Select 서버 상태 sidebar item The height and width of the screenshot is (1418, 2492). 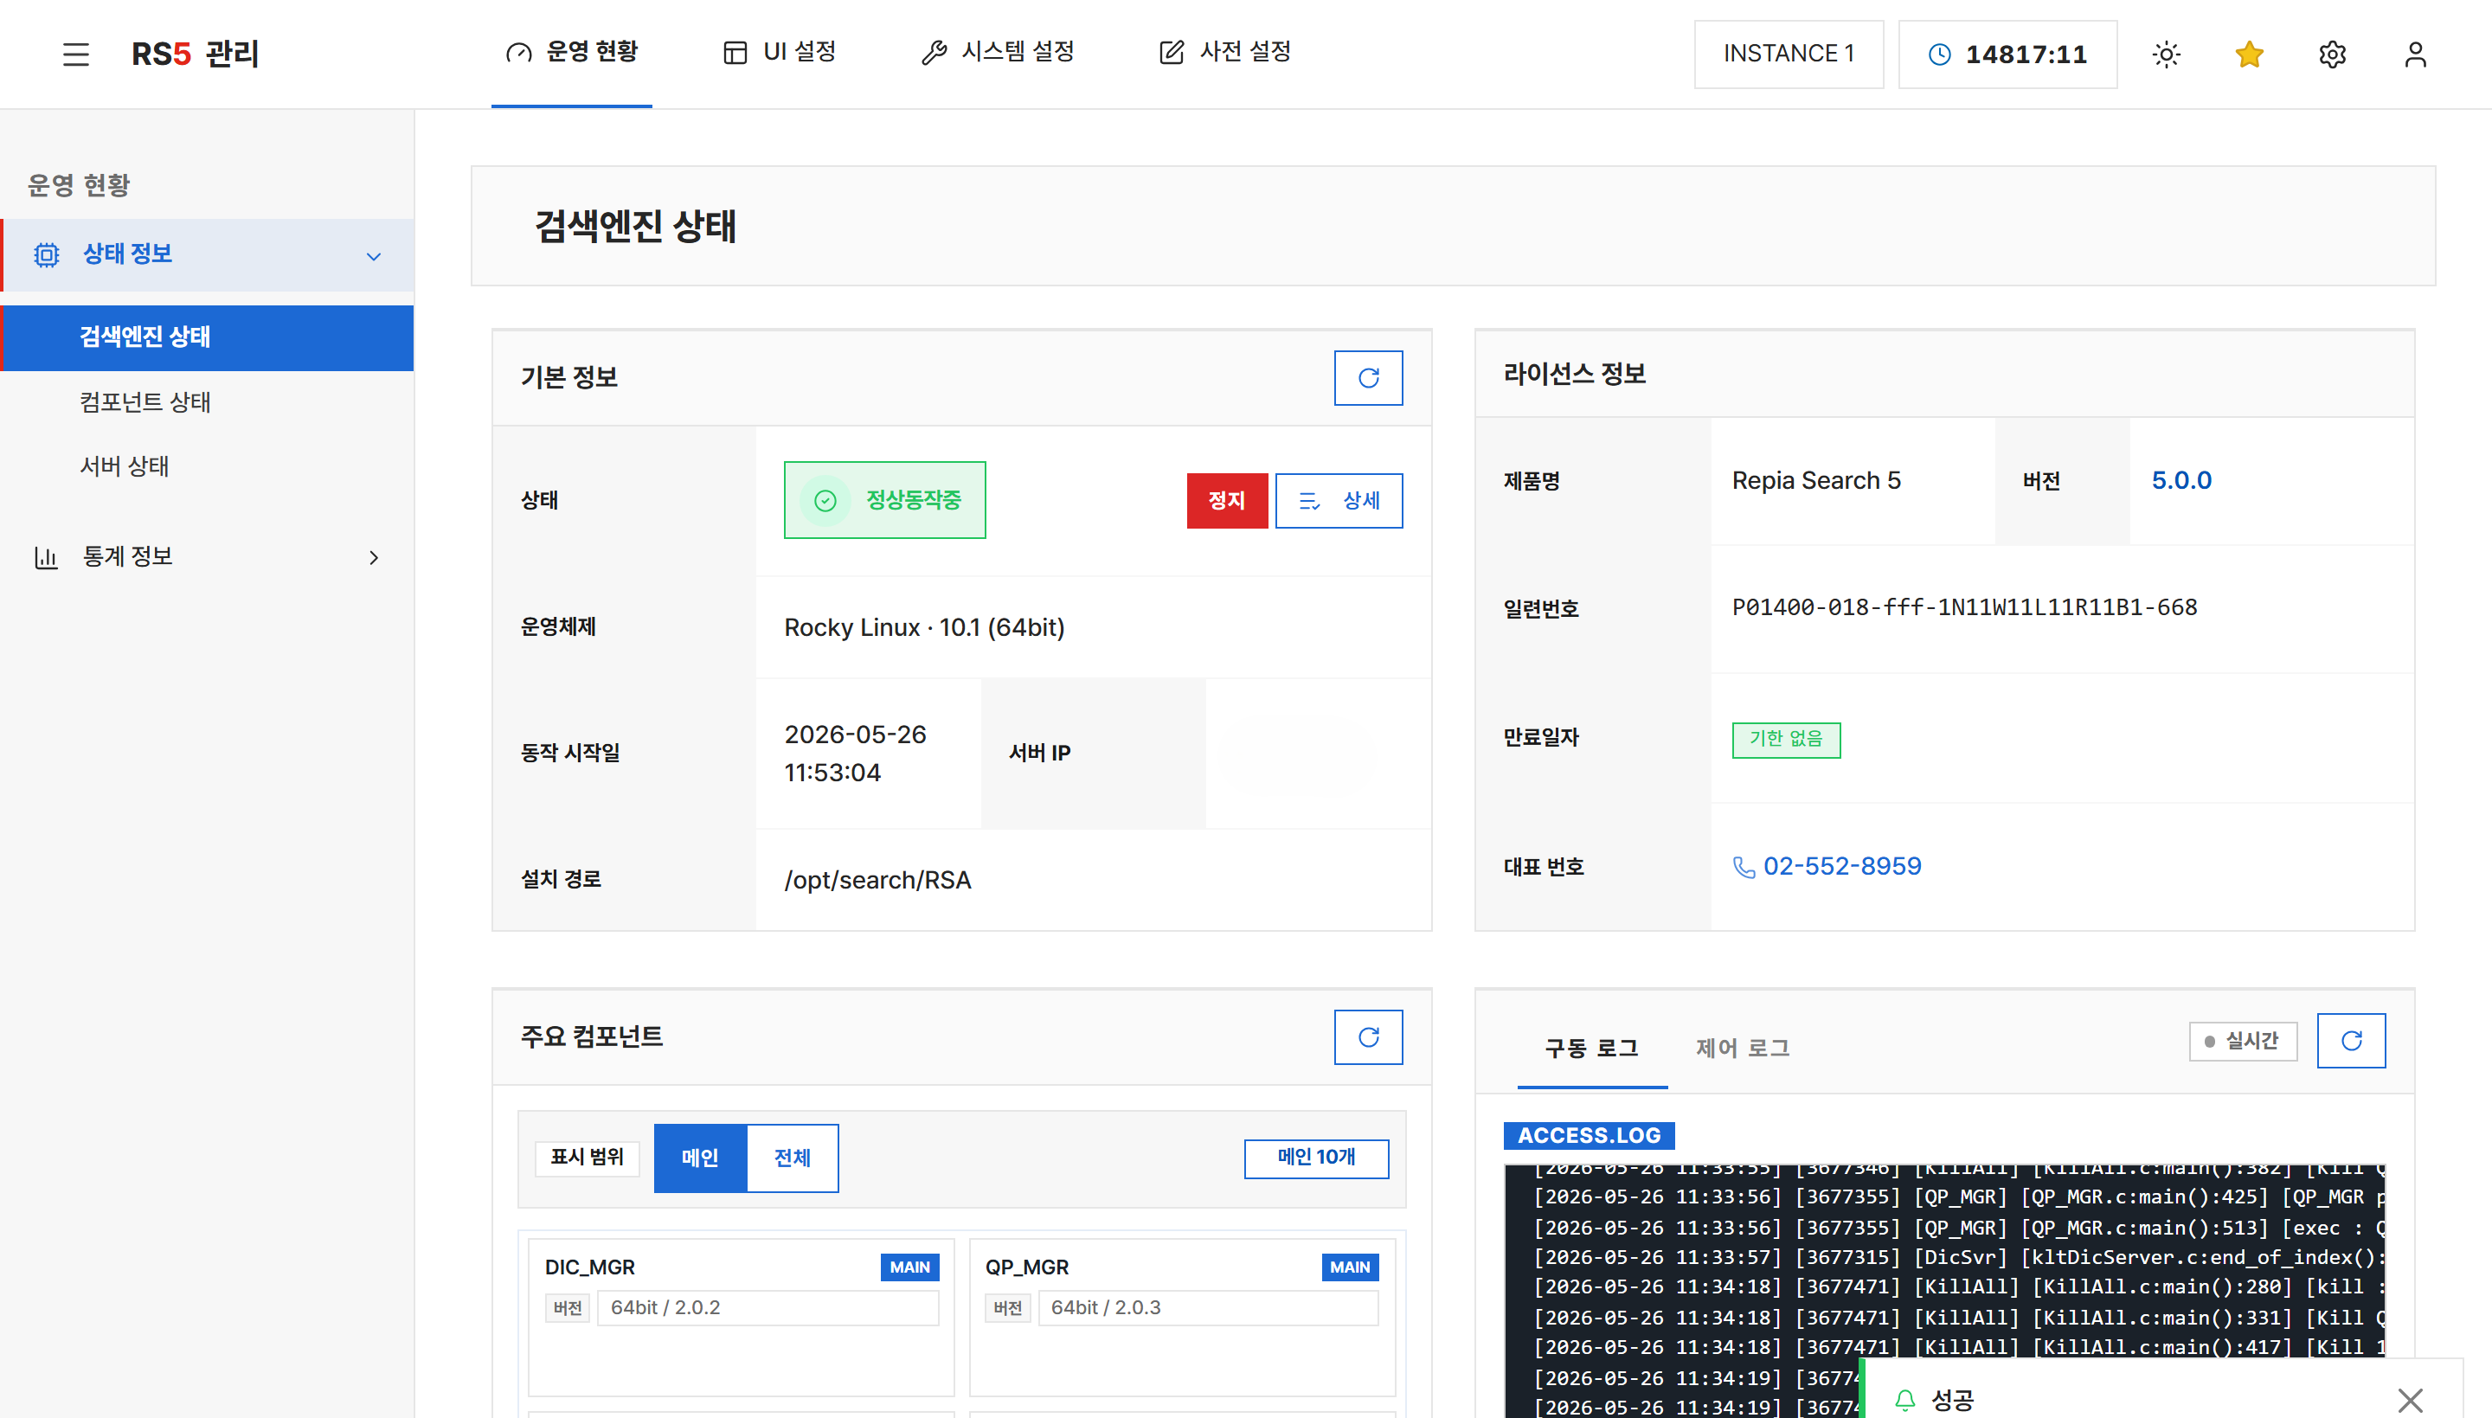208,466
